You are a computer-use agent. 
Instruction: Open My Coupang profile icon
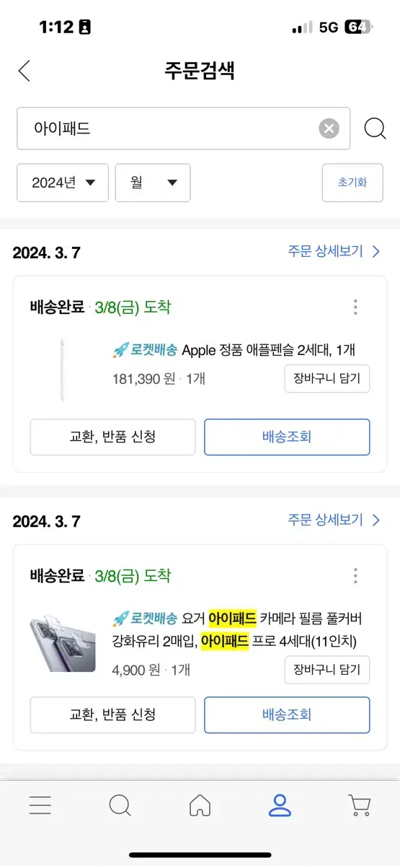[x=280, y=805]
